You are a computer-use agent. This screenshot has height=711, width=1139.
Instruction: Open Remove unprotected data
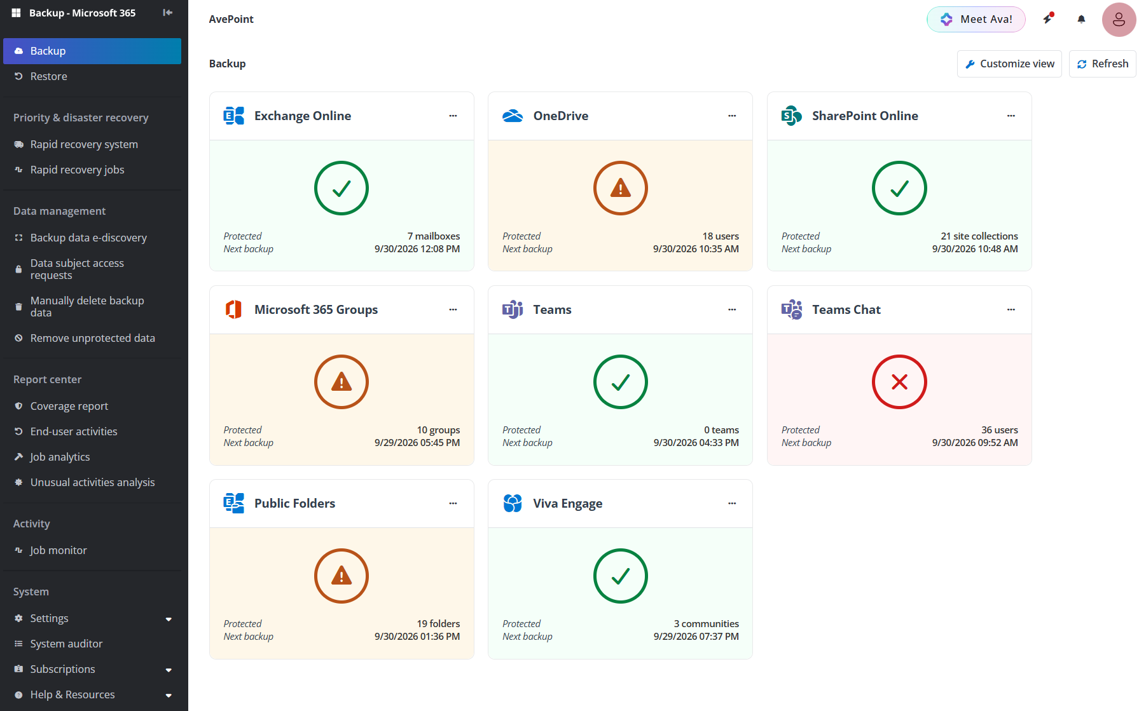pos(92,338)
